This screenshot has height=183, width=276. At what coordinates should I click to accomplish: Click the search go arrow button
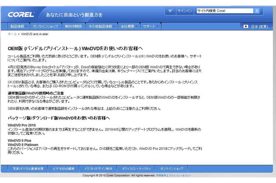click(257, 11)
